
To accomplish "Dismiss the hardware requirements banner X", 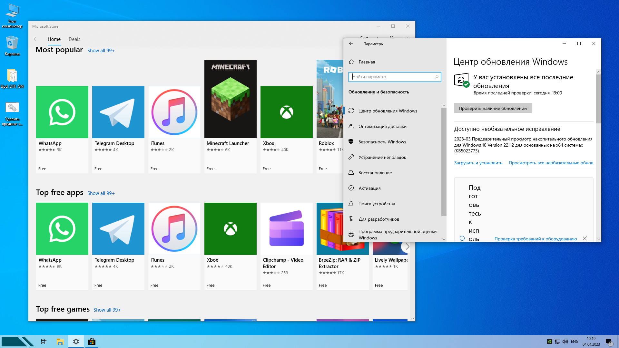I will coord(585,238).
